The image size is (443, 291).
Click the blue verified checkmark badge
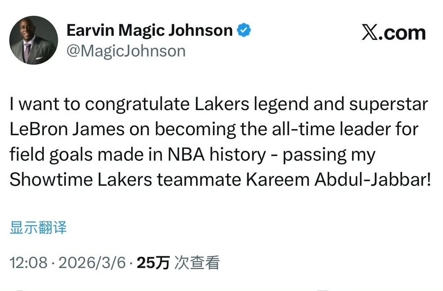[244, 30]
